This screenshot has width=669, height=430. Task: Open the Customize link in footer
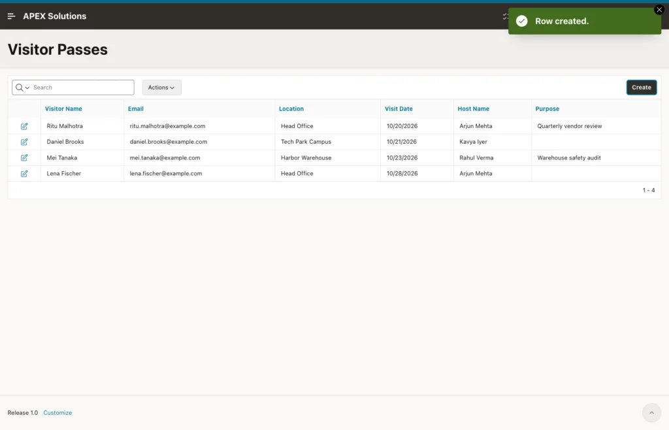[x=57, y=412]
